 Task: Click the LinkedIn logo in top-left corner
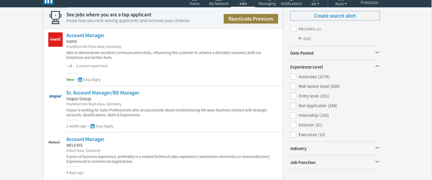(49, 2)
